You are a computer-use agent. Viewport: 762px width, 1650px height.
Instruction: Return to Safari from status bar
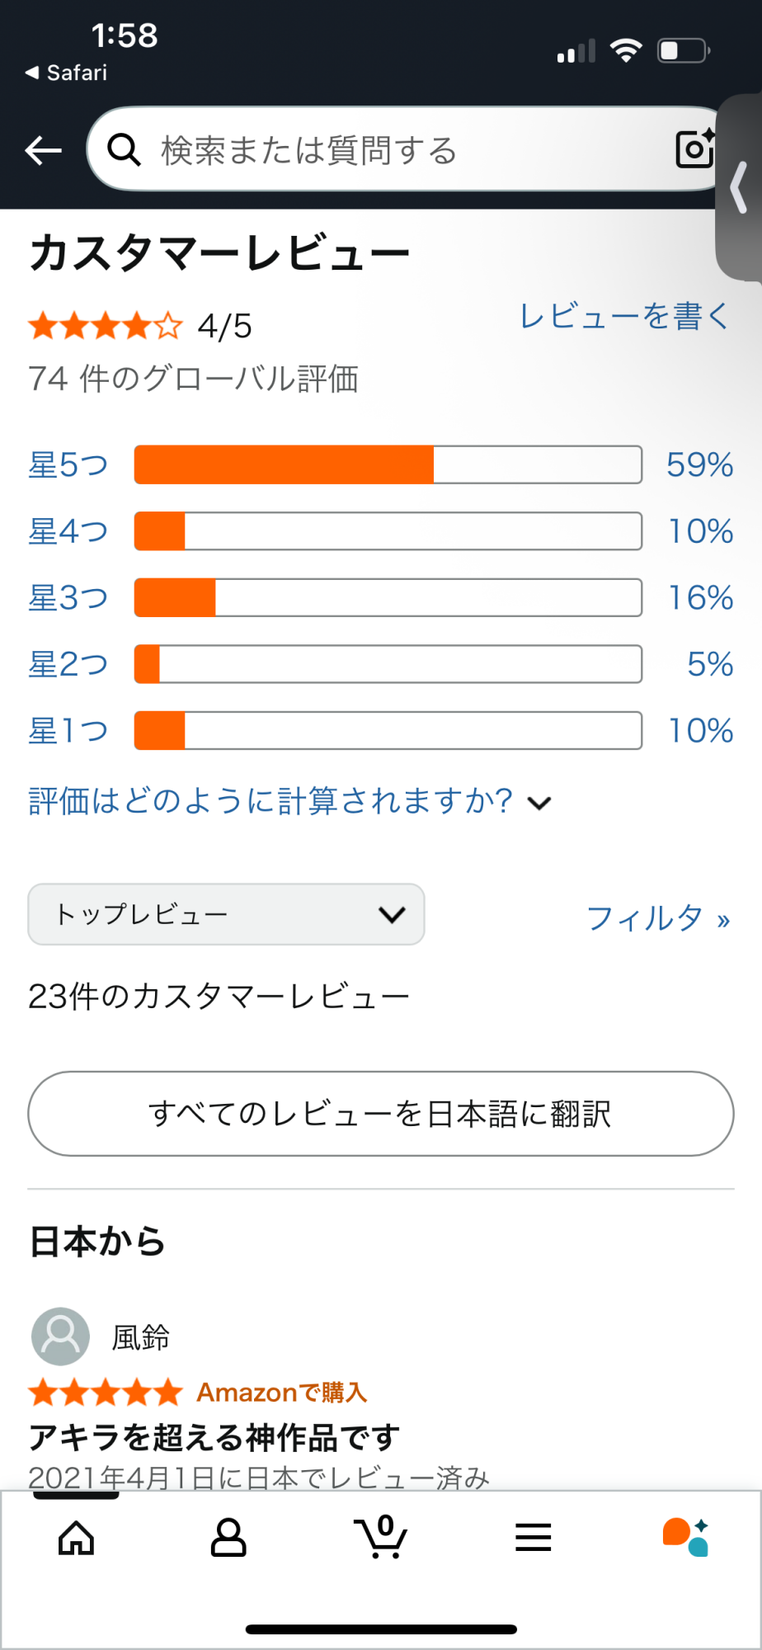point(67,73)
